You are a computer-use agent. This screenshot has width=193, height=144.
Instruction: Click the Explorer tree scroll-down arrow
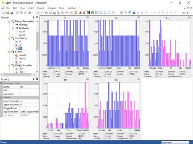(37, 72)
